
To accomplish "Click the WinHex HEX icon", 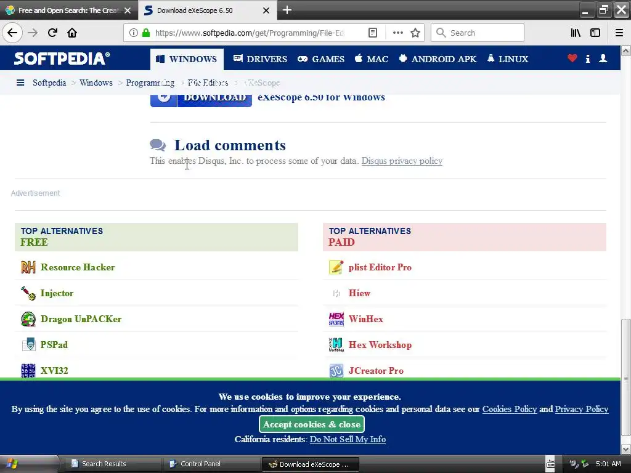I will [x=336, y=319].
